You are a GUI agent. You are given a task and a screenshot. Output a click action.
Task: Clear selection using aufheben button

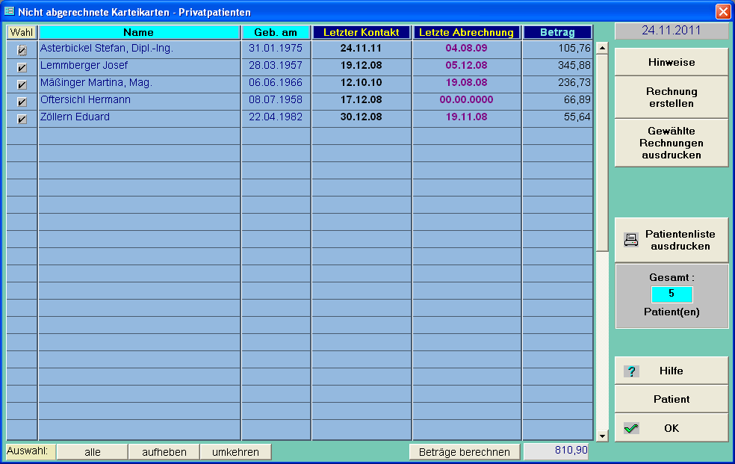pyautogui.click(x=164, y=452)
